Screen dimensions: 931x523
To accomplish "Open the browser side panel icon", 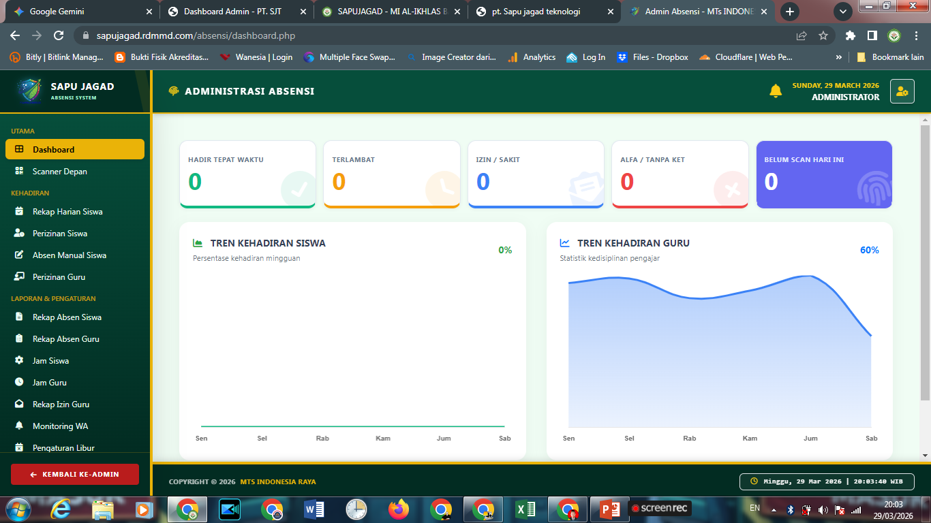I will (872, 35).
